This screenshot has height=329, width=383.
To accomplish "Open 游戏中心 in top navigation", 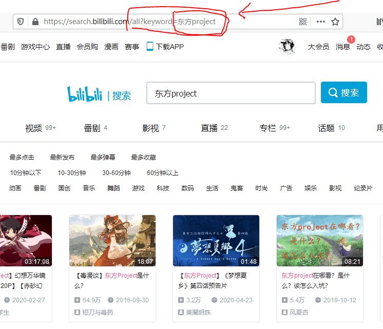I will click(35, 47).
